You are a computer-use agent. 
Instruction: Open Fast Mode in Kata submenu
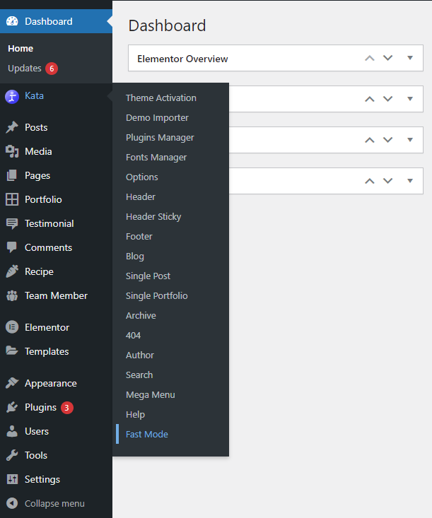[x=147, y=434]
